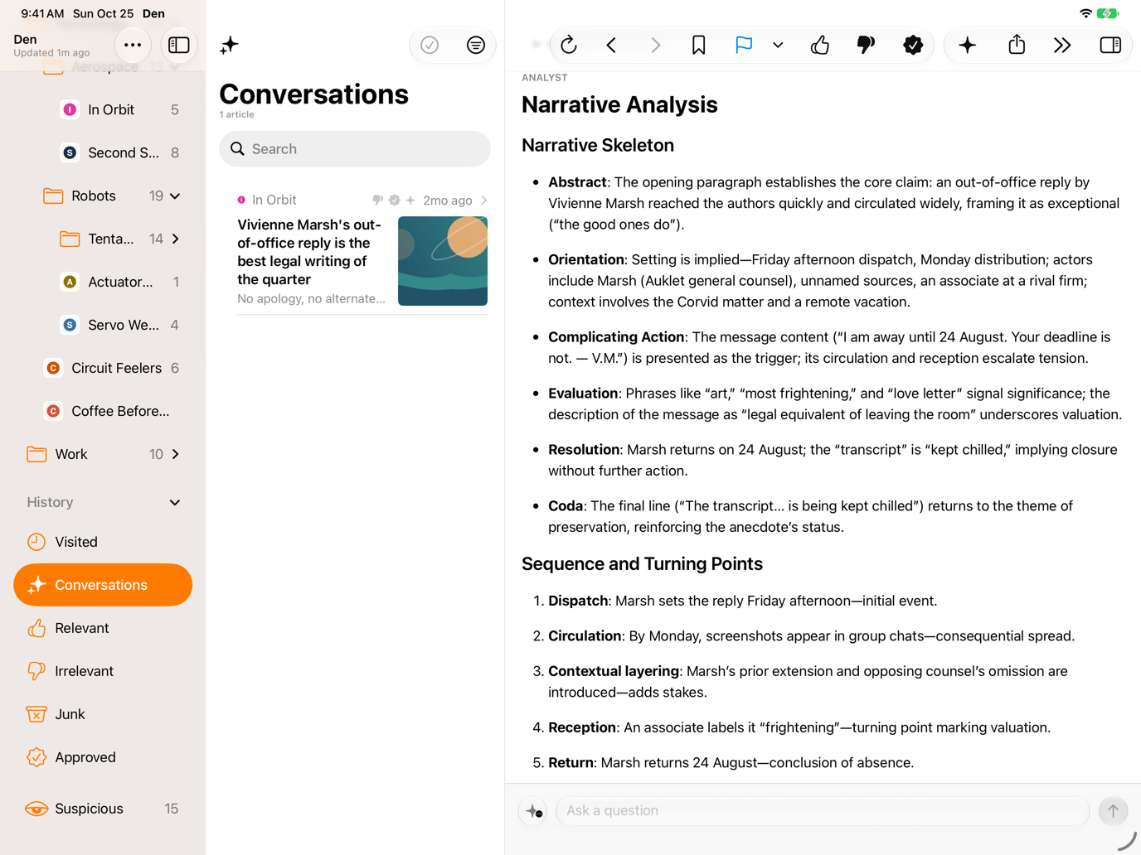Open the Approved list
Screen dimensions: 1141x855
(103, 757)
